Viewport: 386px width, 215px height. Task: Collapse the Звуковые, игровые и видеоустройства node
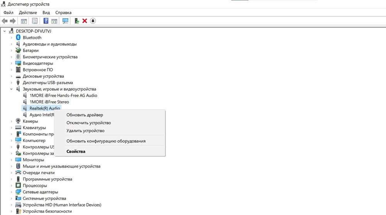(12, 89)
